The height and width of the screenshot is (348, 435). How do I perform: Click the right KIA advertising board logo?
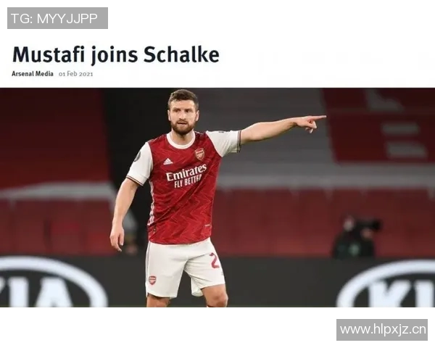coord(386,284)
